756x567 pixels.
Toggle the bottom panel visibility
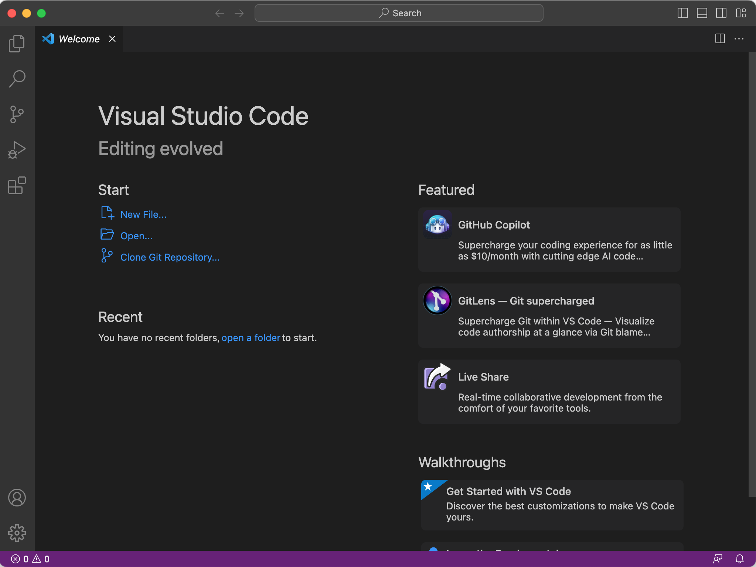click(701, 13)
